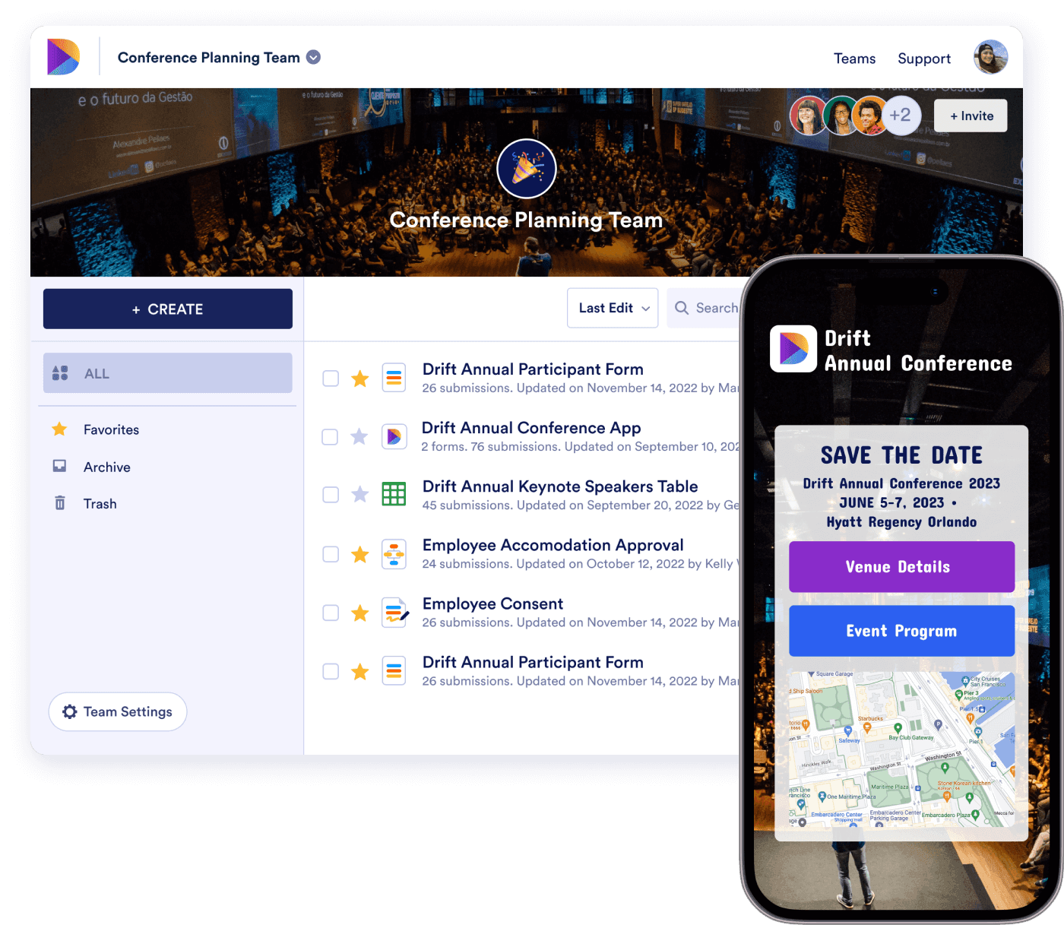Tap Venue Details button on phone
The image size is (1064, 925).
pyautogui.click(x=901, y=566)
